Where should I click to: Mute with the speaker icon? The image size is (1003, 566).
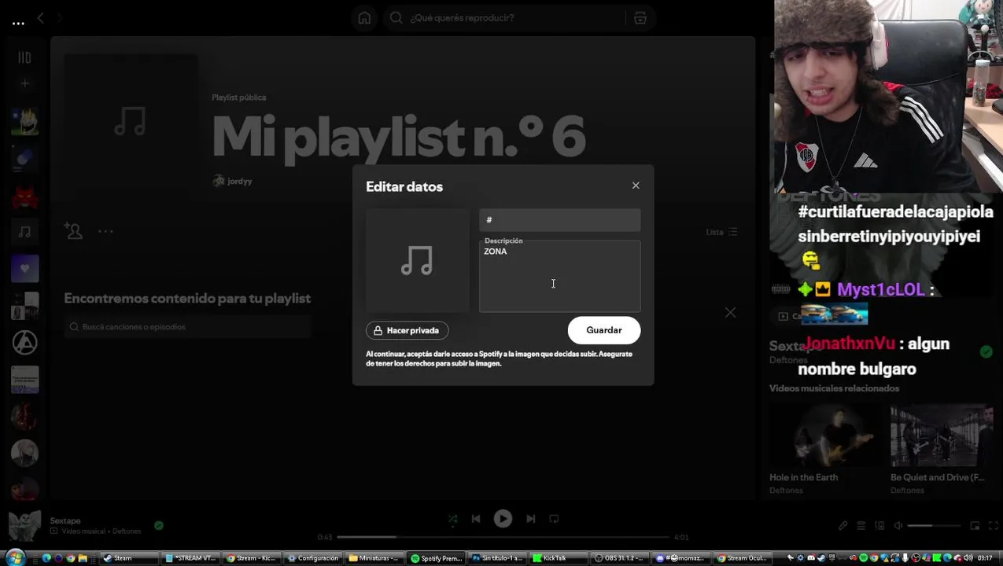point(898,525)
